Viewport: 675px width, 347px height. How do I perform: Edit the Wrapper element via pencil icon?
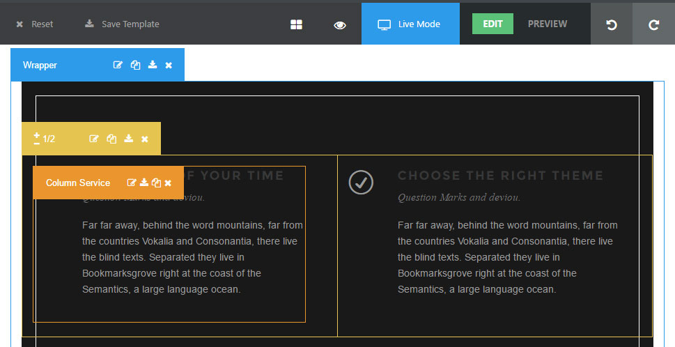click(x=118, y=65)
